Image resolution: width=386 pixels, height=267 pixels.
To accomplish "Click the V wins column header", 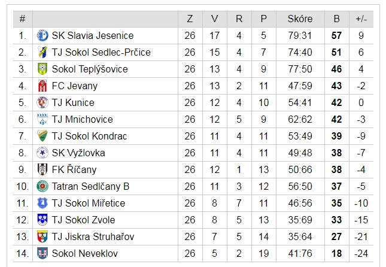I will 214,19.
